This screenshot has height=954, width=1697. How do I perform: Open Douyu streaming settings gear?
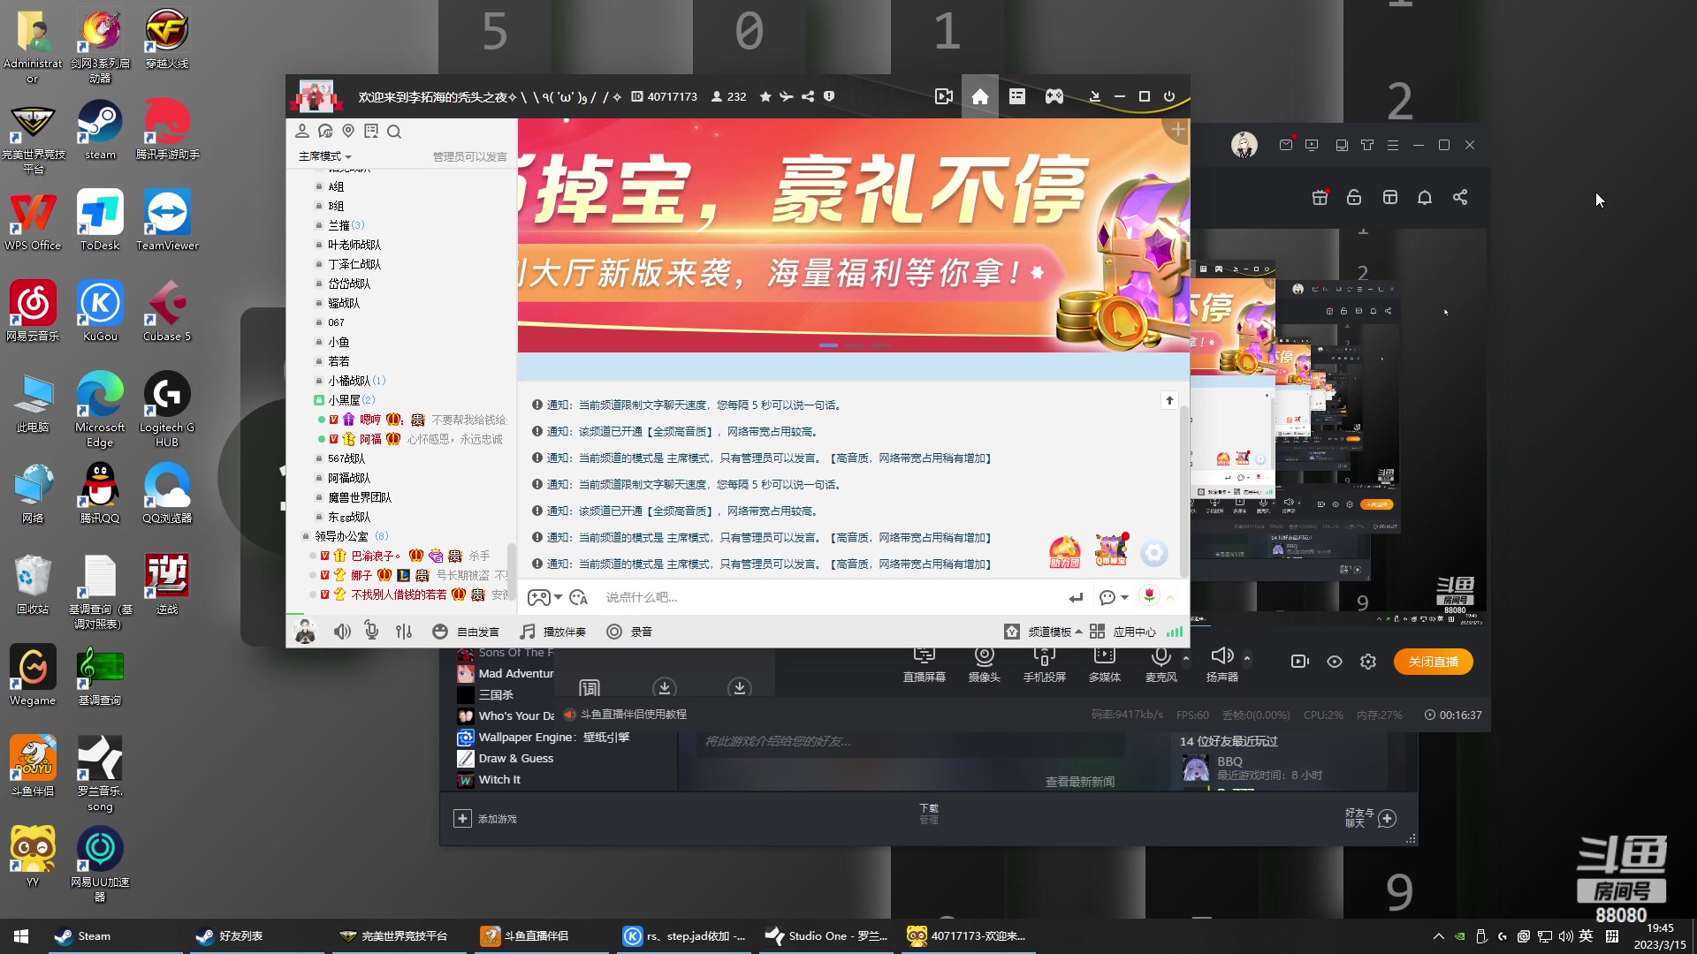pos(1368,661)
